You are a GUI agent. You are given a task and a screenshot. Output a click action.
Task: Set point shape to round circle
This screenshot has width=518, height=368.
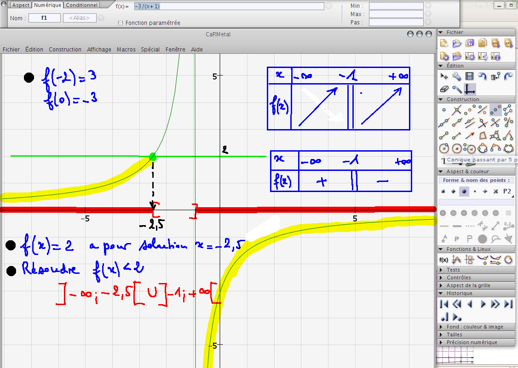pyautogui.click(x=464, y=192)
